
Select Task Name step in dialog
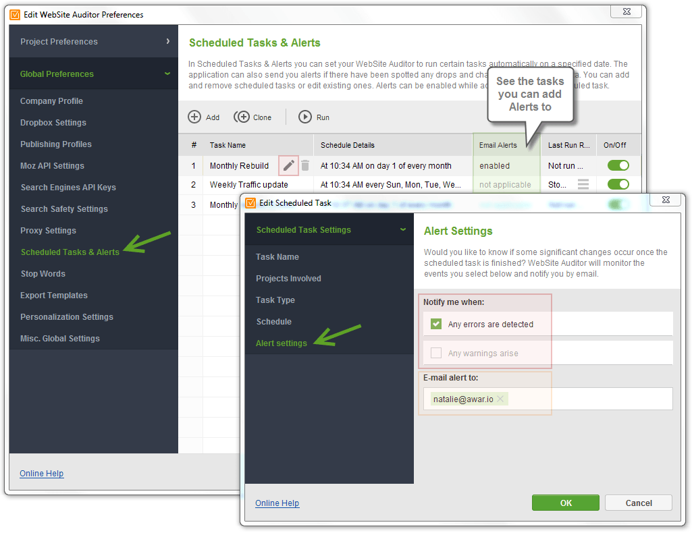coord(277,256)
